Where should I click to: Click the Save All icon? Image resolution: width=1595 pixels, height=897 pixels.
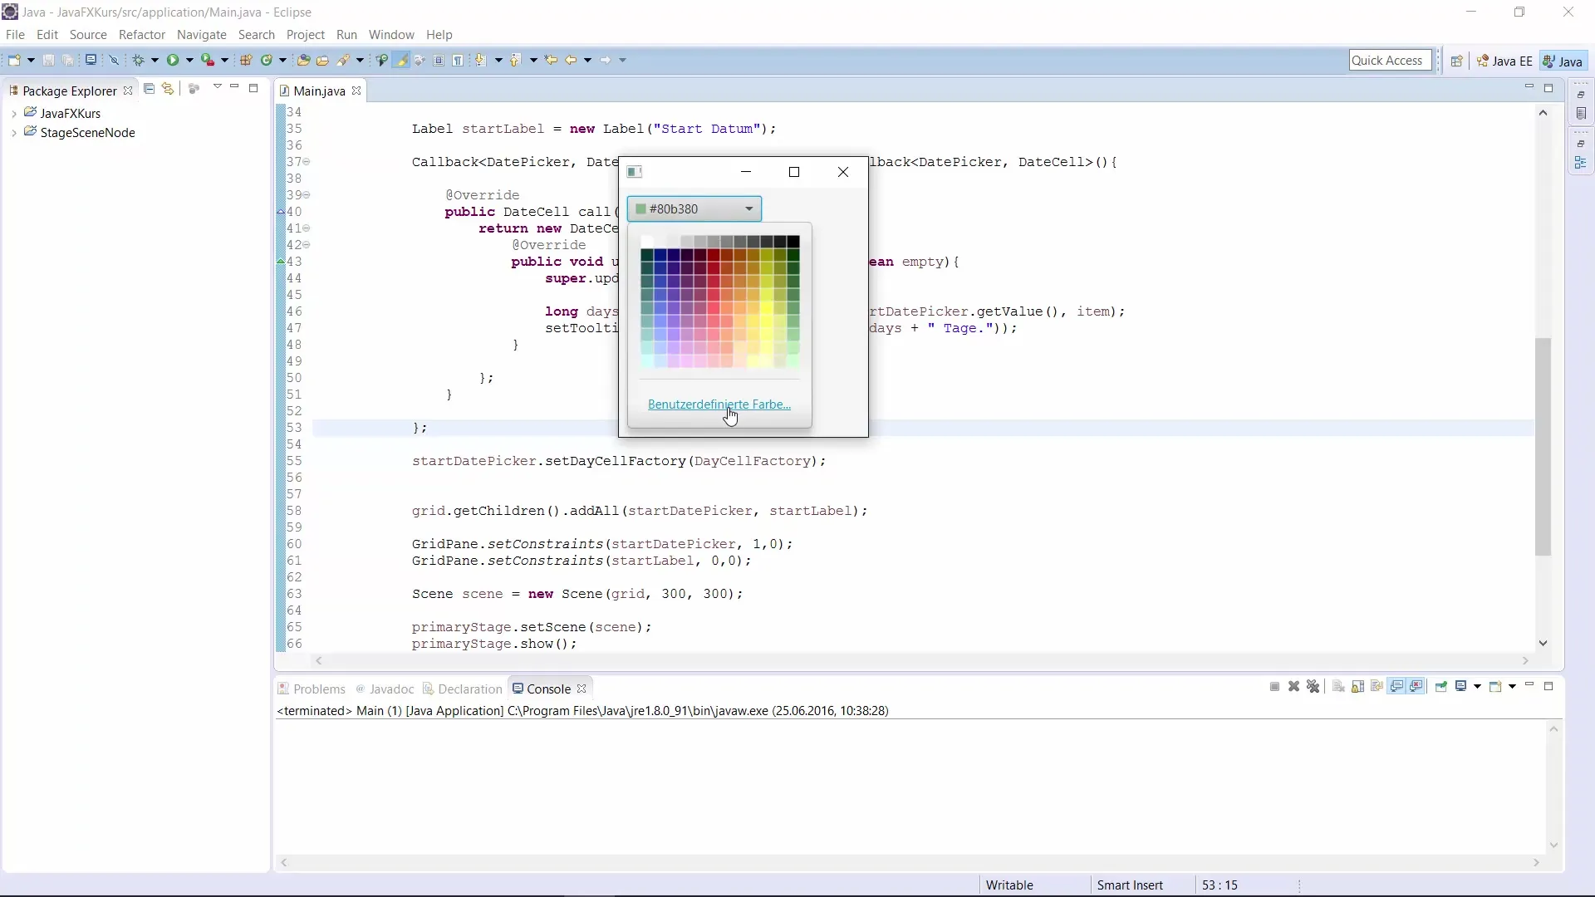click(68, 60)
